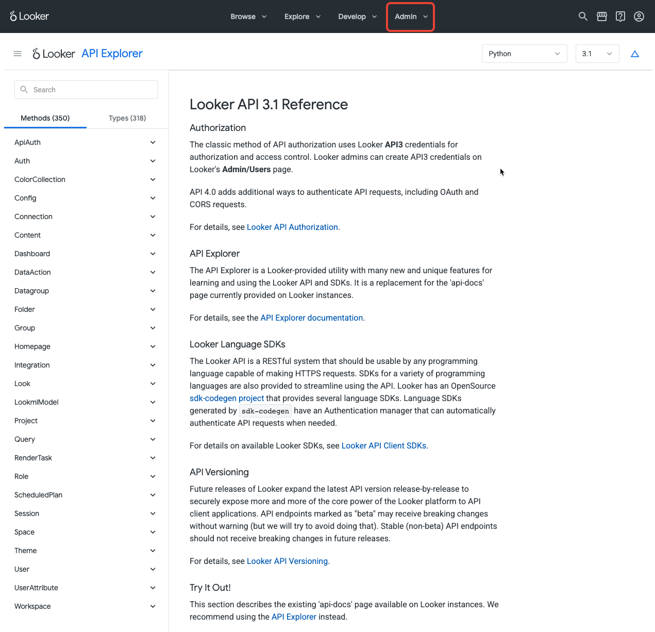
Task: Open the Help question mark icon
Action: pyautogui.click(x=620, y=16)
